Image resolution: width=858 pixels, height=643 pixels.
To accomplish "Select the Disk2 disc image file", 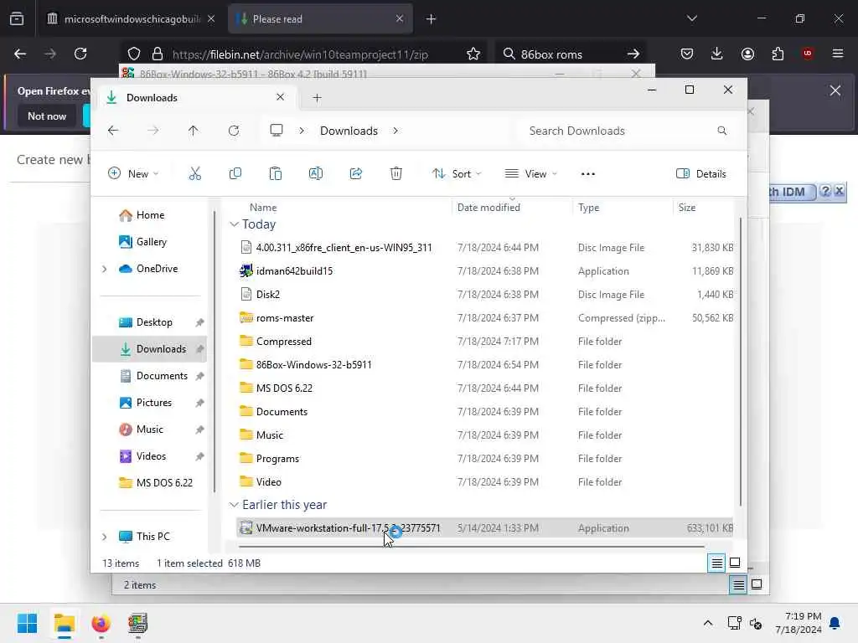I will [x=485, y=294].
